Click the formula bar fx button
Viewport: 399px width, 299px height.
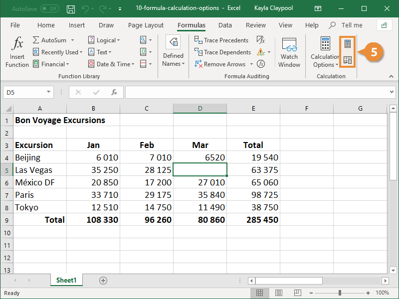tap(114, 92)
